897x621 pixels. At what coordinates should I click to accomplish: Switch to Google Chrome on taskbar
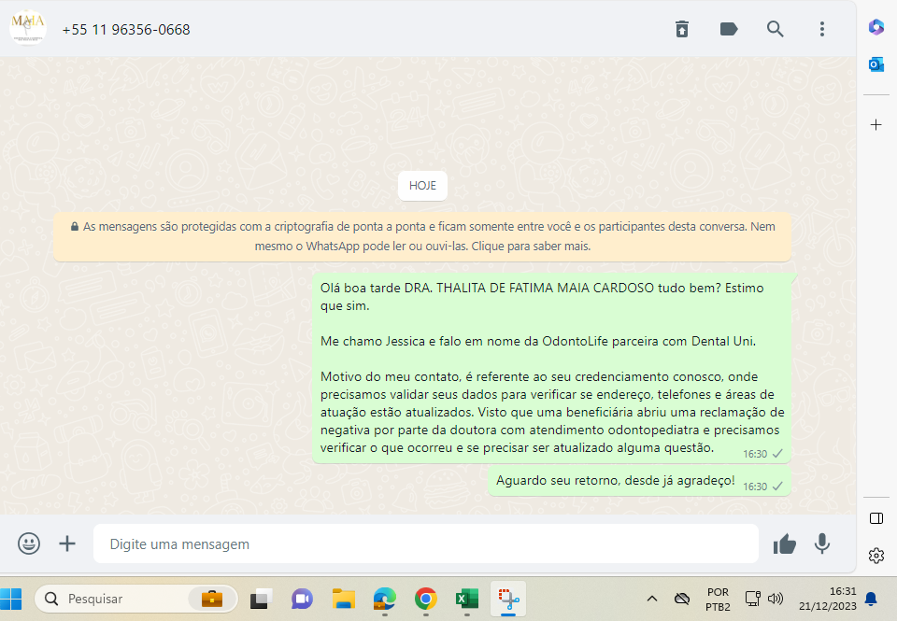426,599
